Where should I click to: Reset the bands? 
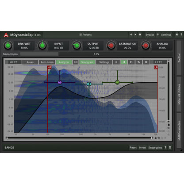tap(133, 147)
